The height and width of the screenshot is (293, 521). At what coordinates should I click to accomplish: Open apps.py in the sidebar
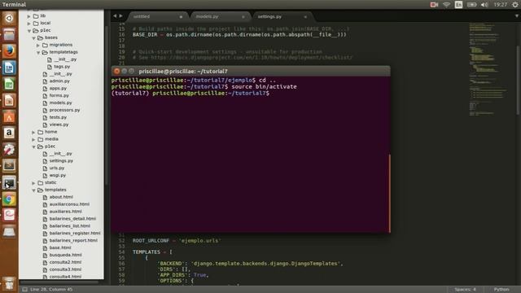coord(58,88)
